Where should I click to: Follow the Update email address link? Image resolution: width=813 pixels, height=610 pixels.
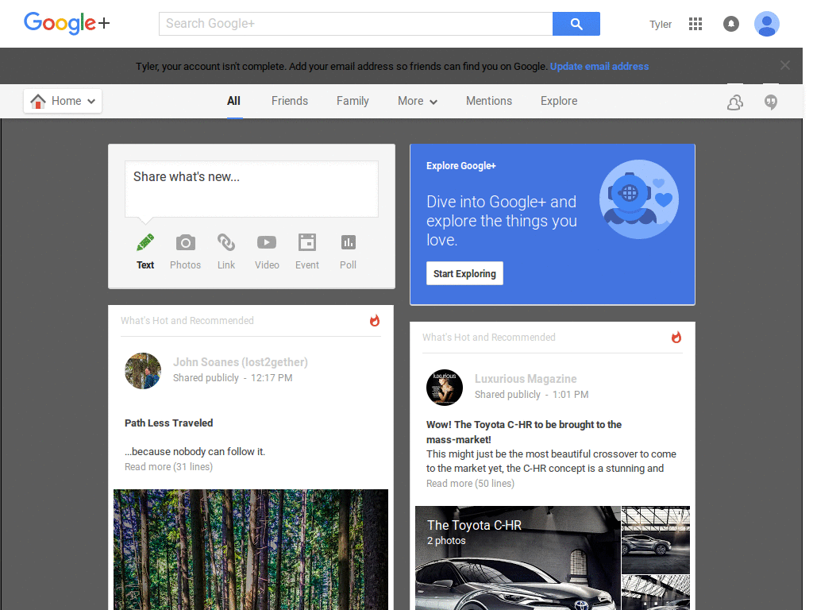pos(599,67)
